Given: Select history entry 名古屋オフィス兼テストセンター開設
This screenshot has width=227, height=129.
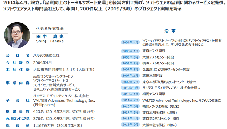Looking at the screenshot, I should tap(166, 70).
